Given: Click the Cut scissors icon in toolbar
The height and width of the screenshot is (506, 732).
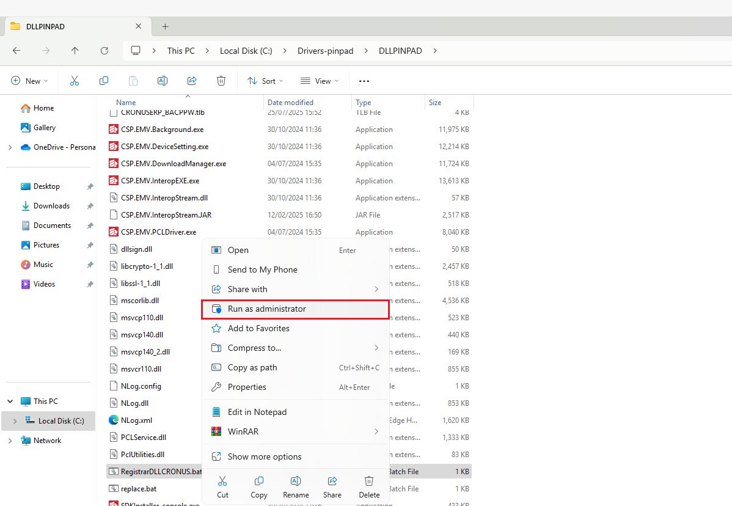Looking at the screenshot, I should (75, 81).
